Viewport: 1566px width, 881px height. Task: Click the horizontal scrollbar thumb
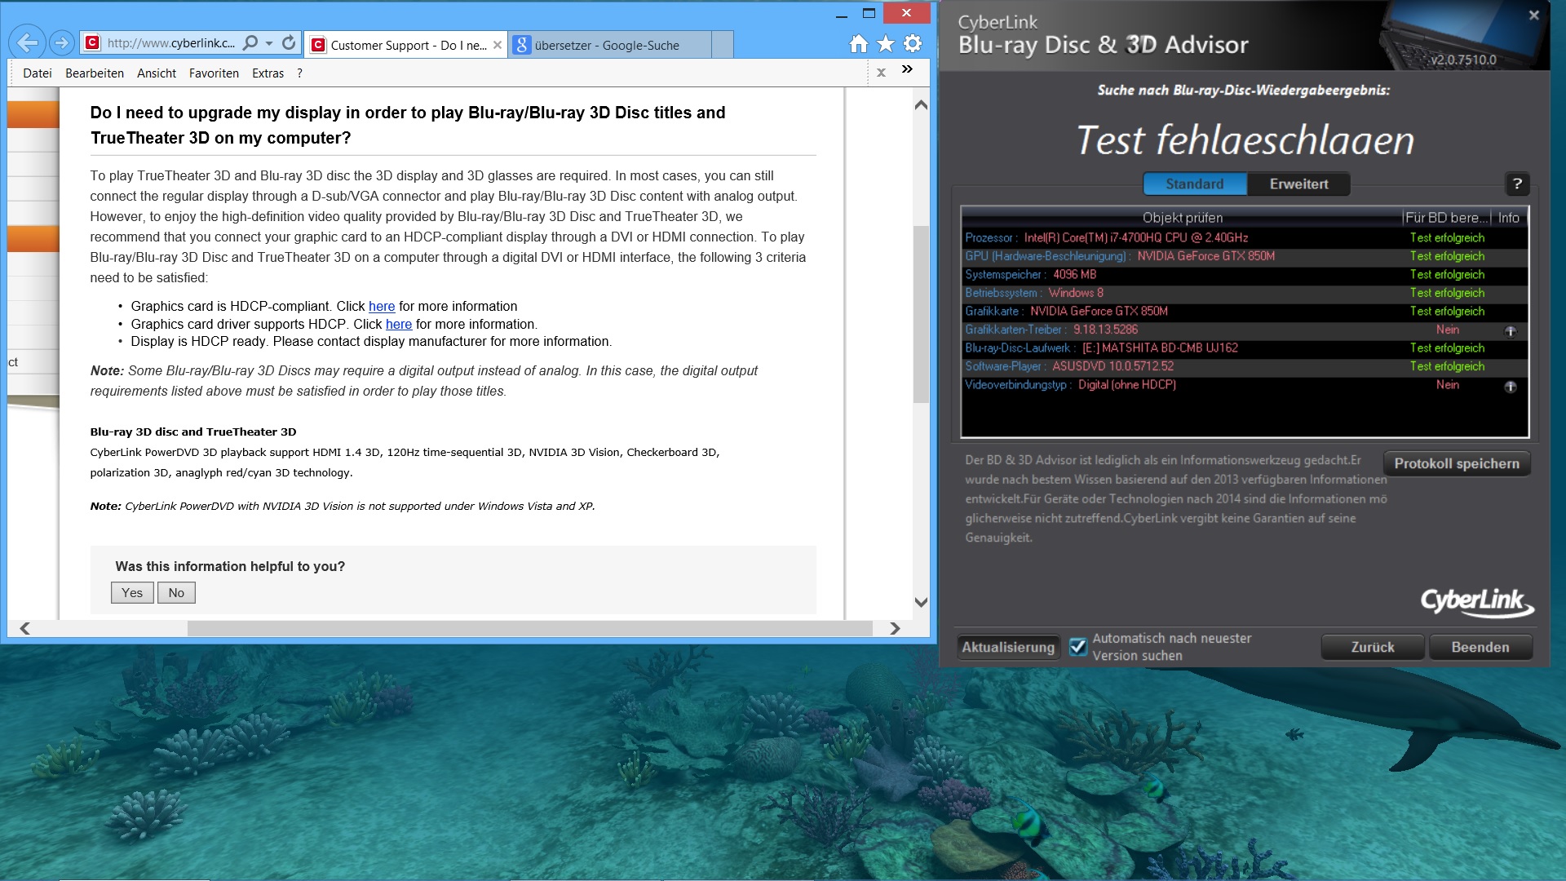530,628
